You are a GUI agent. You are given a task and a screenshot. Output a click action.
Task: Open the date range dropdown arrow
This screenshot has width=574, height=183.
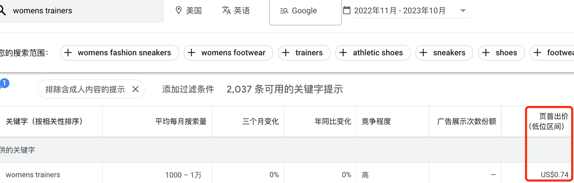(463, 11)
